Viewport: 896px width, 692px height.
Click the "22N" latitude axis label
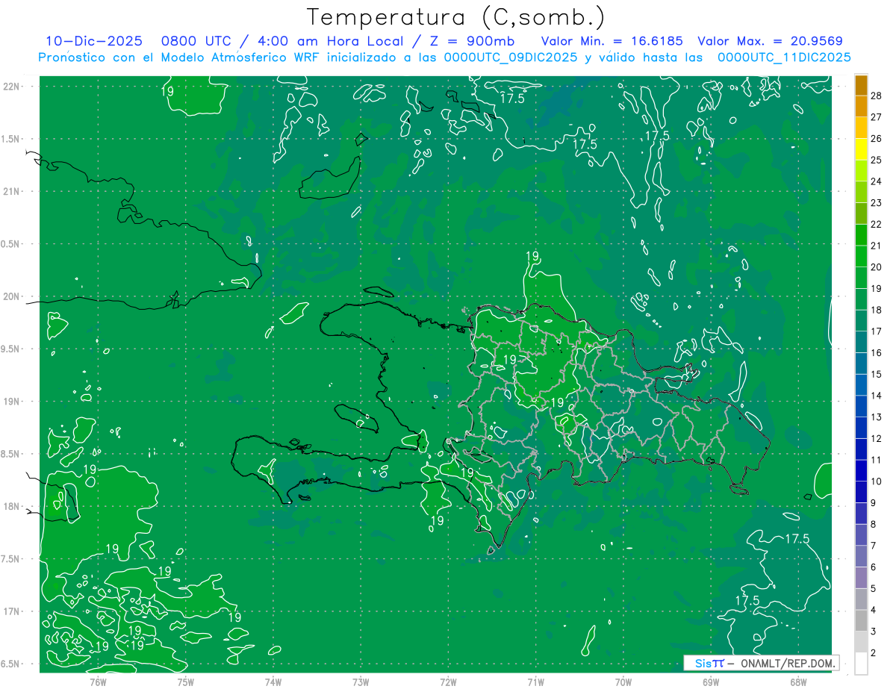coord(11,87)
